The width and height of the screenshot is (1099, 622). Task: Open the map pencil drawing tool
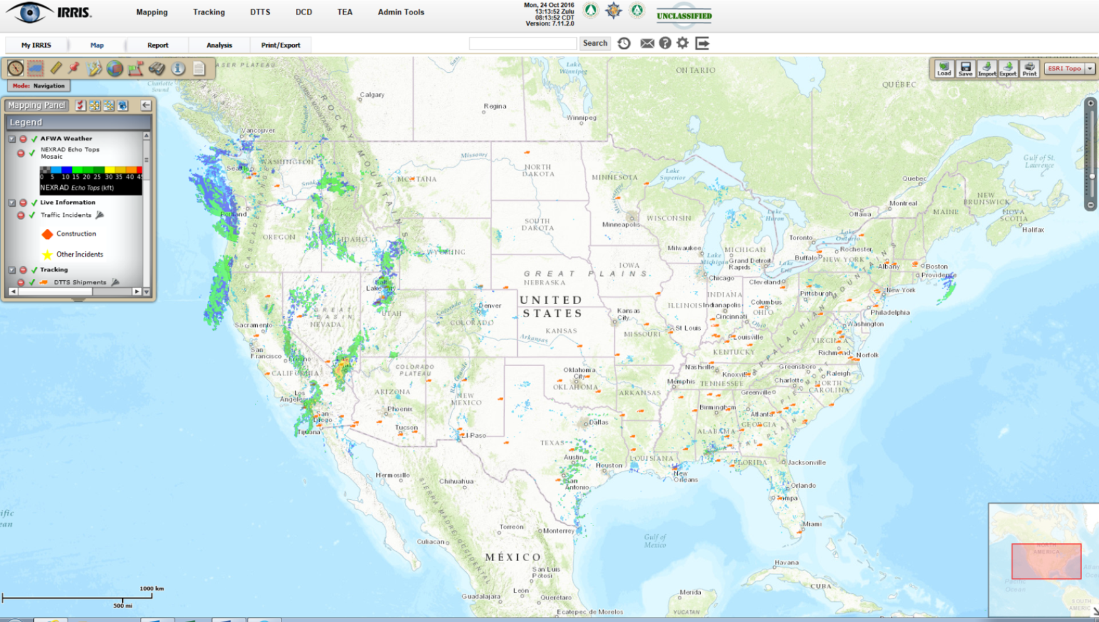94,68
